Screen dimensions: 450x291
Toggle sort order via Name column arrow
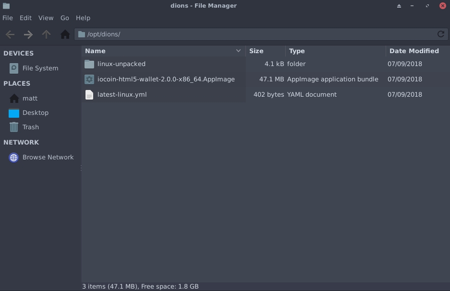[238, 51]
